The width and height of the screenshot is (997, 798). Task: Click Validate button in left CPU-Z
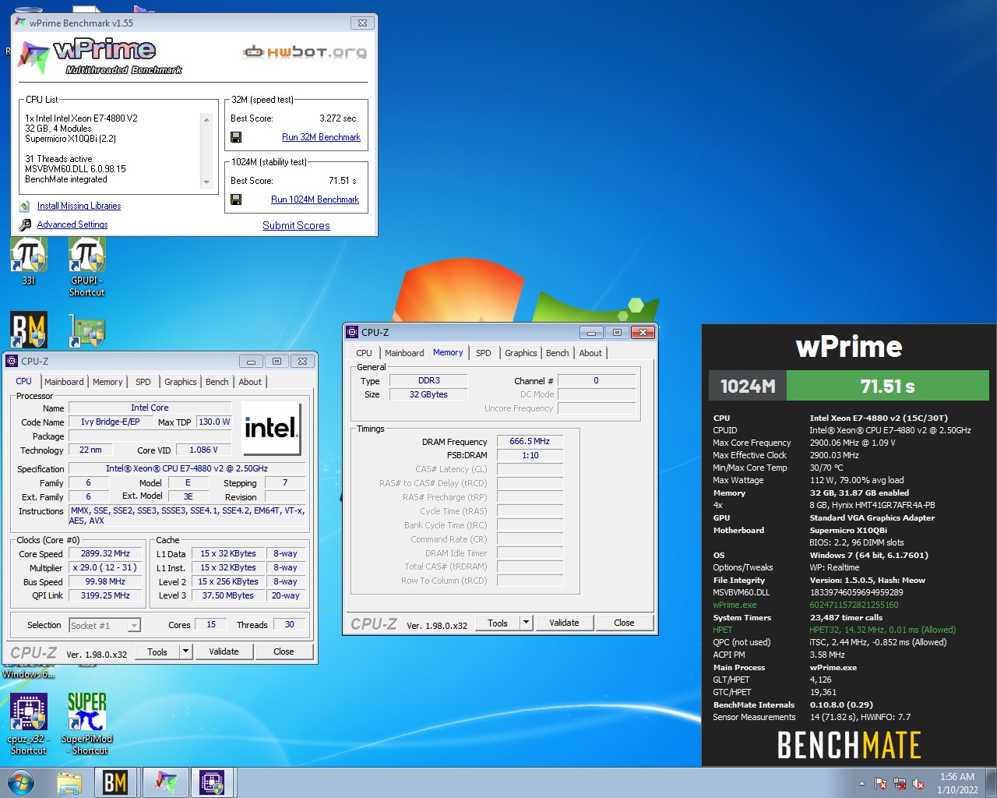224,651
